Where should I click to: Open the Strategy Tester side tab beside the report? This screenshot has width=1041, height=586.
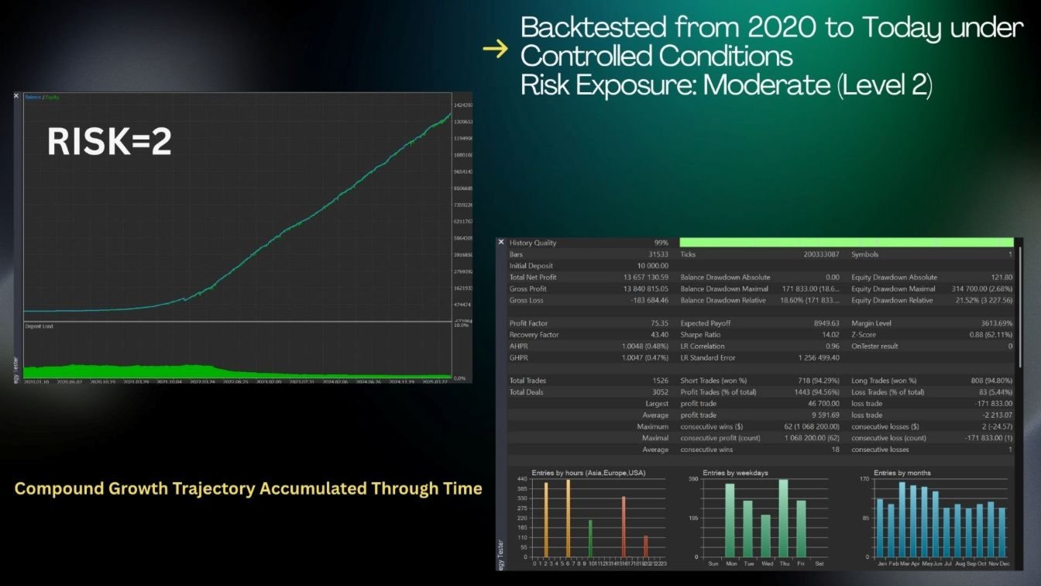pyautogui.click(x=501, y=555)
